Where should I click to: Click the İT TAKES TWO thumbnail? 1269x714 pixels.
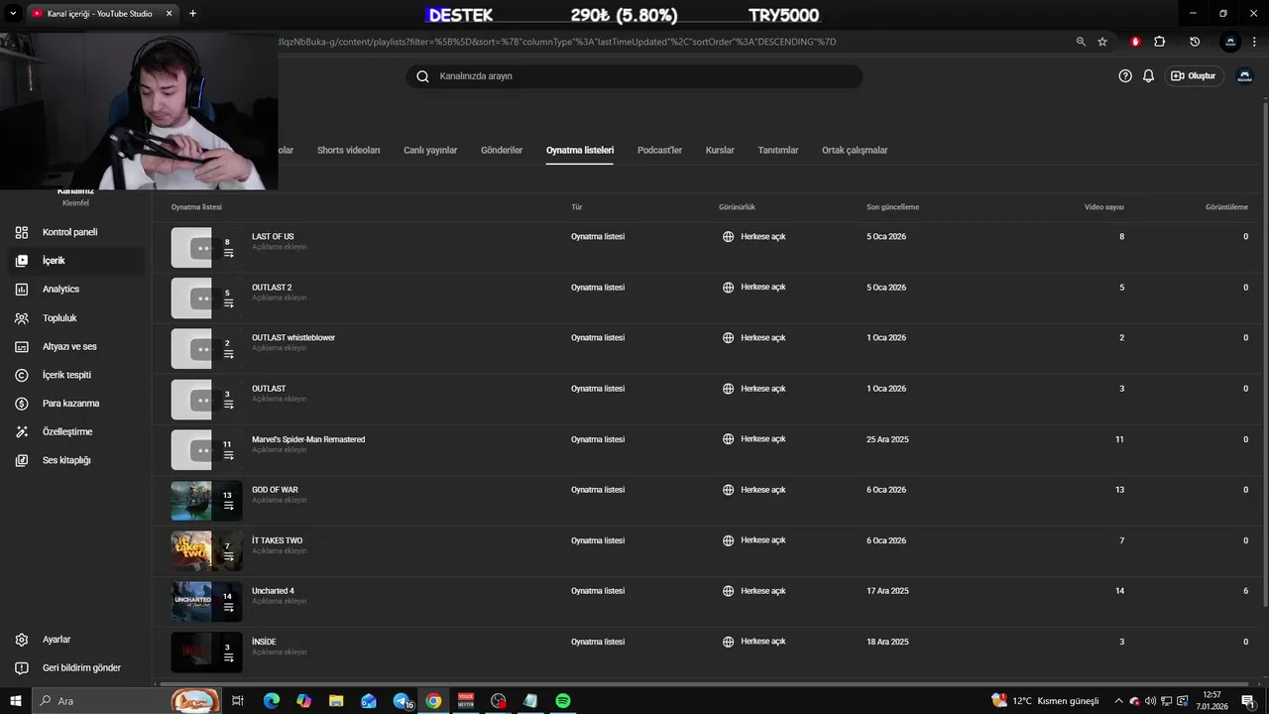[206, 551]
